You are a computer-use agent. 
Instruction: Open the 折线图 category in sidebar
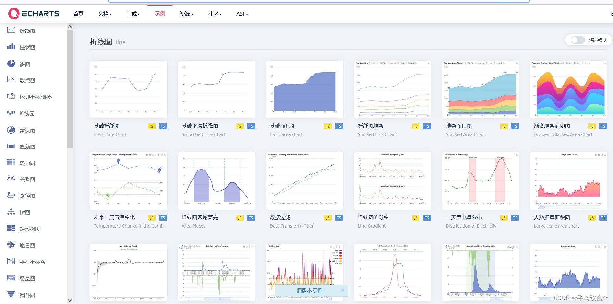27,31
